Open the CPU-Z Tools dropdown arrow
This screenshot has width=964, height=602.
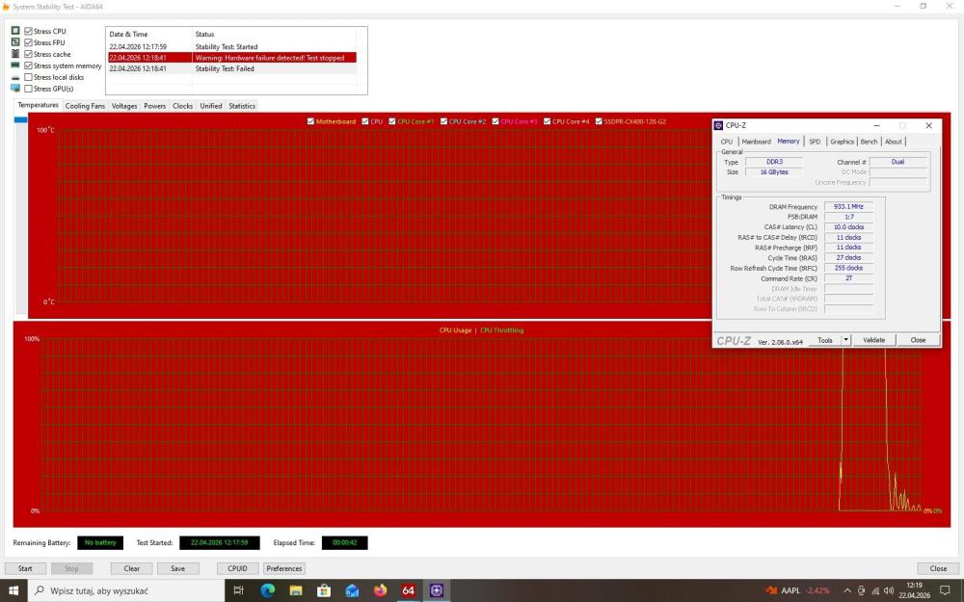click(845, 340)
